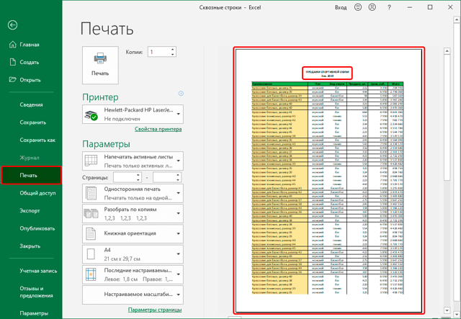This screenshot has height=319, width=461.
Task: Open the Свойства принтера link
Action: pyautogui.click(x=158, y=129)
